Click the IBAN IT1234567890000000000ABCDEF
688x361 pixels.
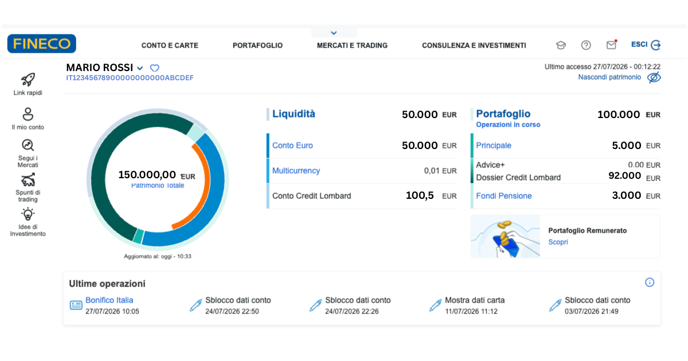click(x=130, y=77)
